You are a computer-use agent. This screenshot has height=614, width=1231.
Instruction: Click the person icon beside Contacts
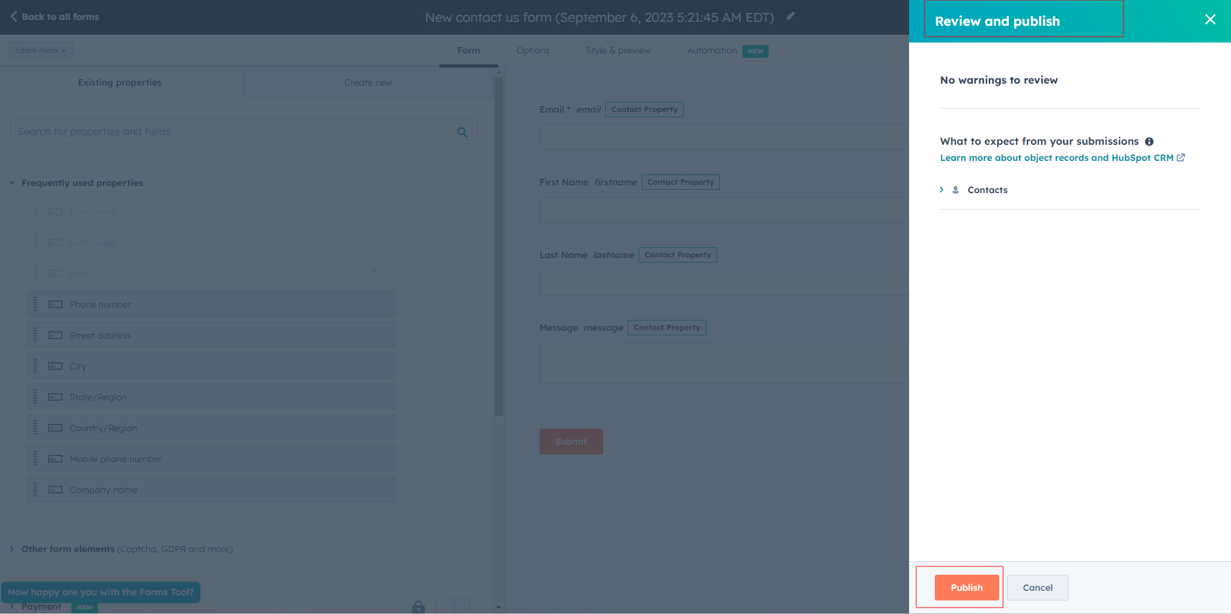(955, 190)
